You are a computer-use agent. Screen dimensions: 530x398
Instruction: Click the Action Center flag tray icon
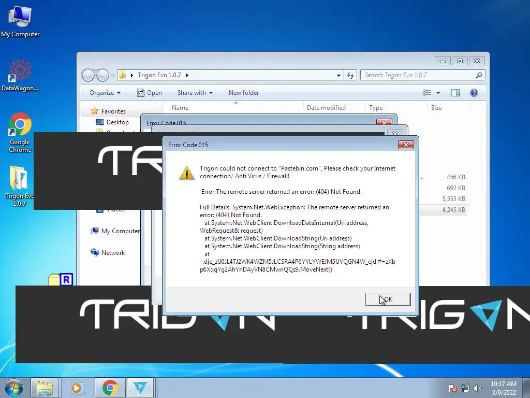point(452,388)
